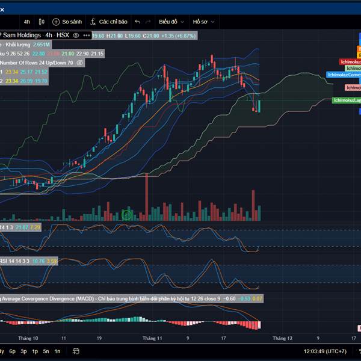Open Các chỉ báo indicators menu
Viewport: 361px width, 361px height.
(109, 22)
